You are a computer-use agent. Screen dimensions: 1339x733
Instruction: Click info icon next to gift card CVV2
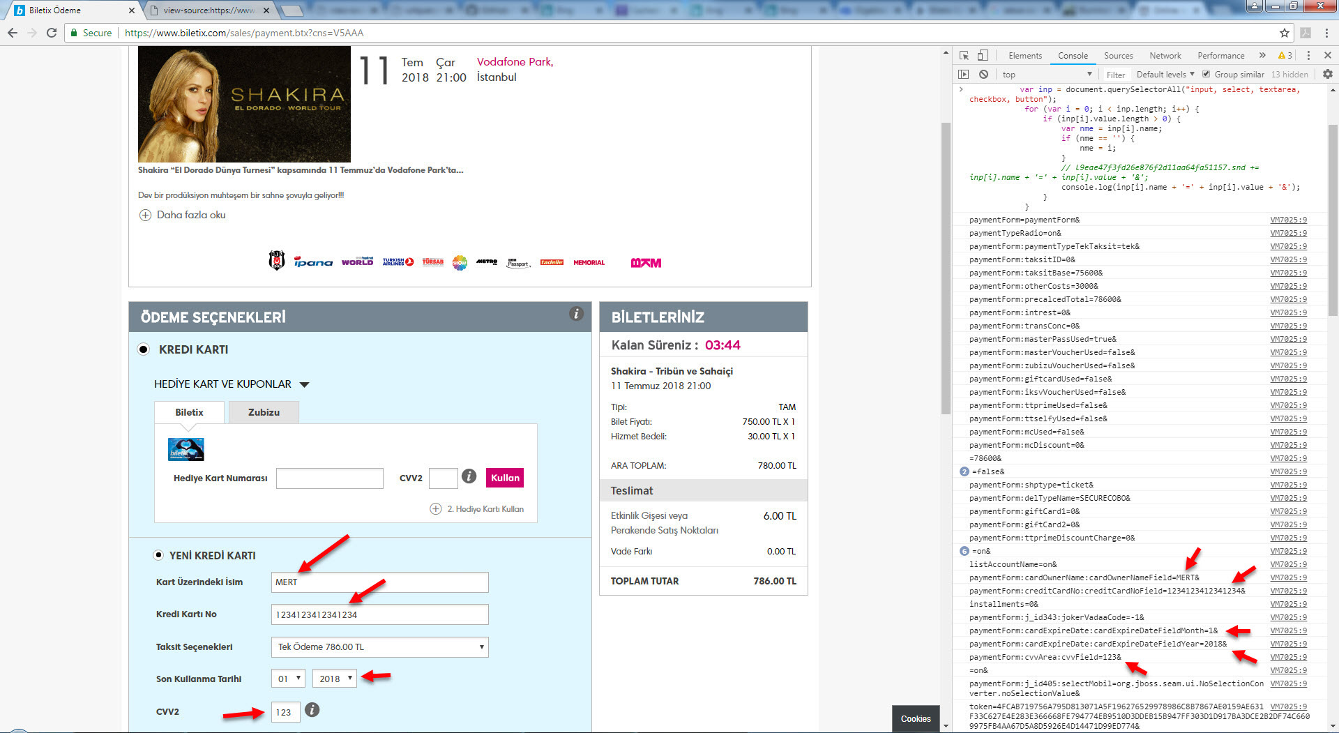[x=469, y=476]
